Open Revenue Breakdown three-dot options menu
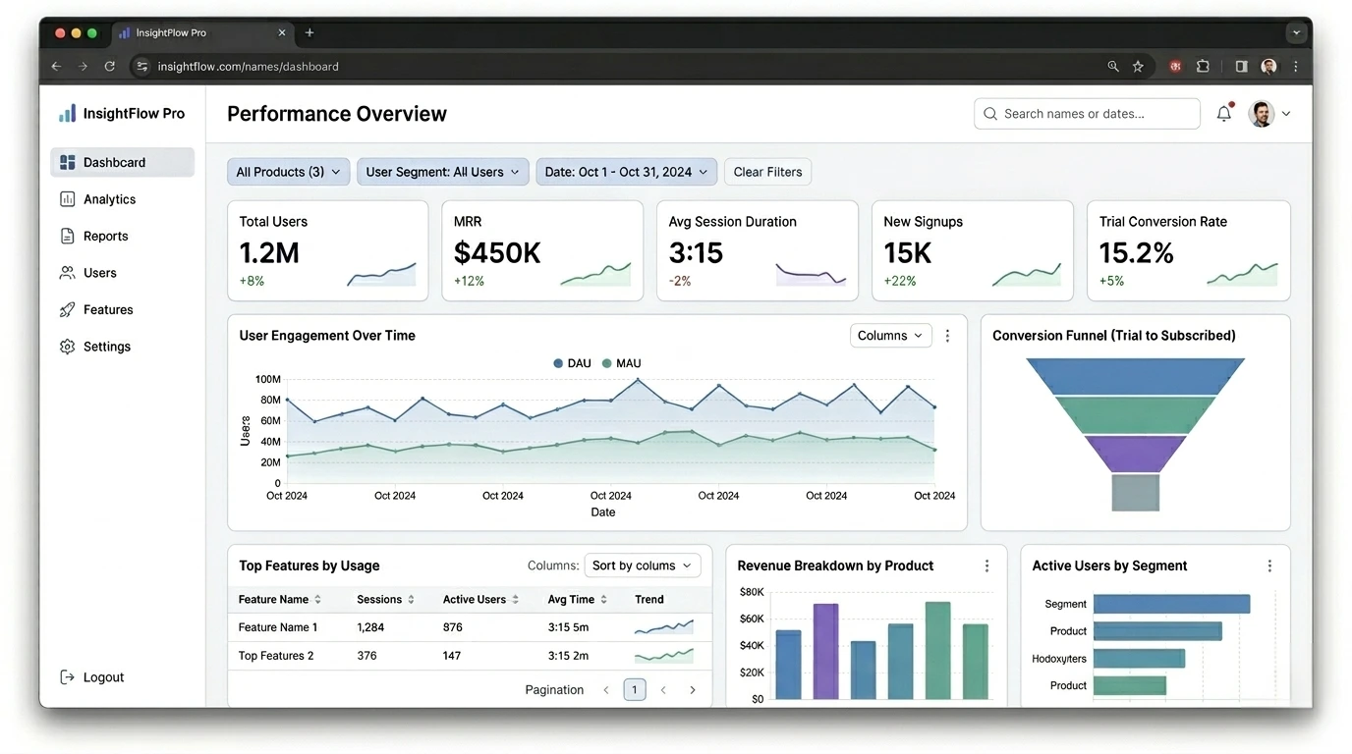 (x=986, y=566)
